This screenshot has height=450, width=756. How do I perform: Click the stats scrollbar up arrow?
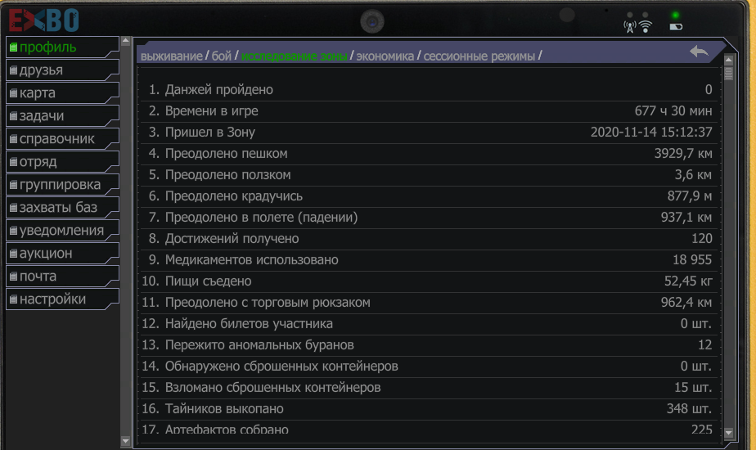728,61
